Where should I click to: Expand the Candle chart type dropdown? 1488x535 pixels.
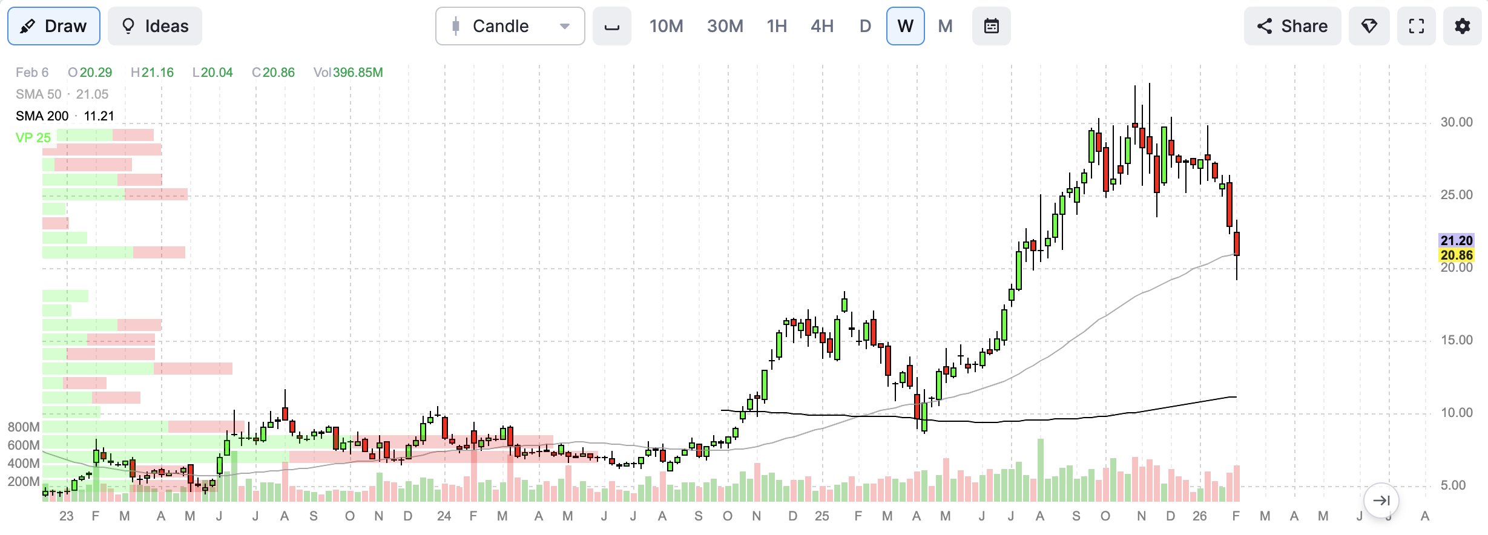pyautogui.click(x=510, y=26)
